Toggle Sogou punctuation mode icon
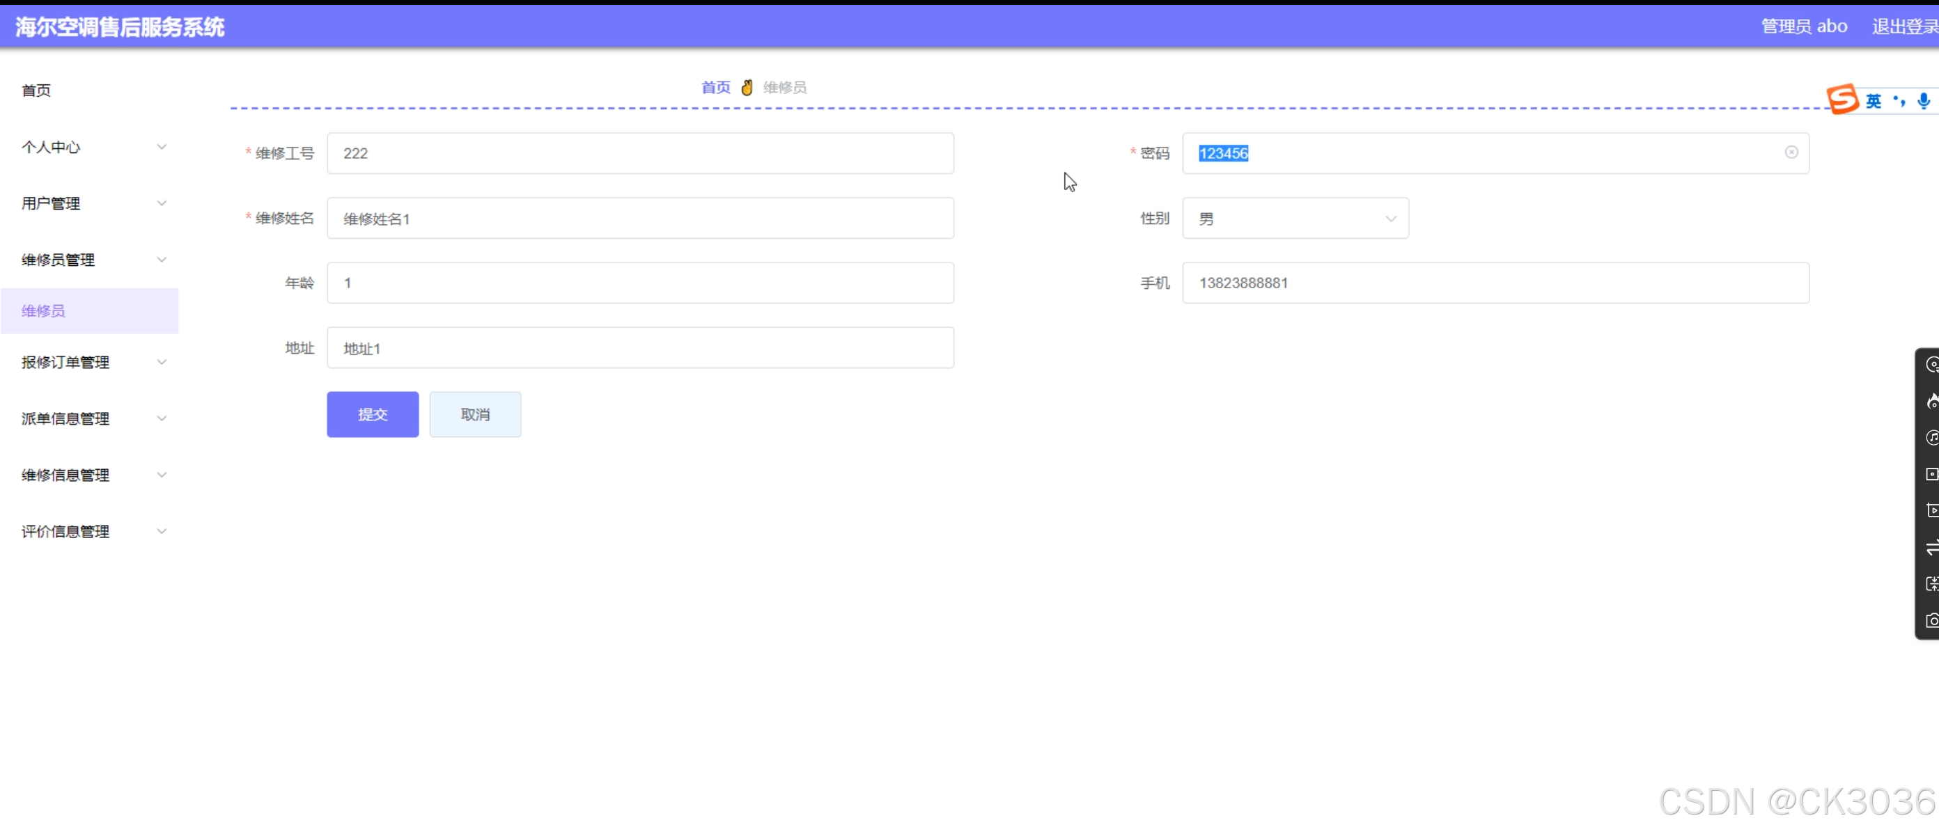The height and width of the screenshot is (834, 1939). (1899, 101)
